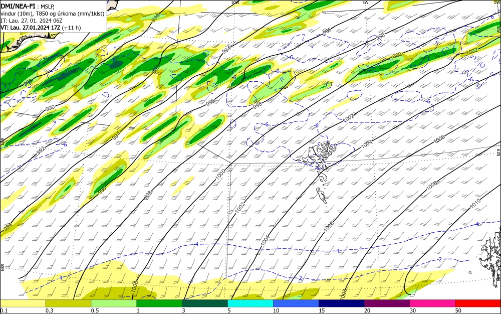Click the olive 0.3–0.5 legend swatch
The width and height of the screenshot is (501, 314).
click(68, 303)
